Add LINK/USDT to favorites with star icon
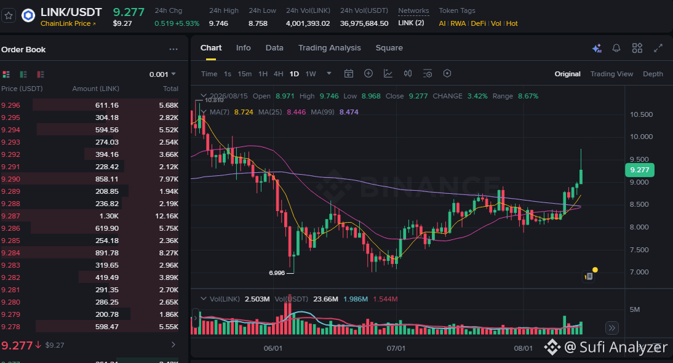Screen dimensions: 673x363 pos(9,17)
